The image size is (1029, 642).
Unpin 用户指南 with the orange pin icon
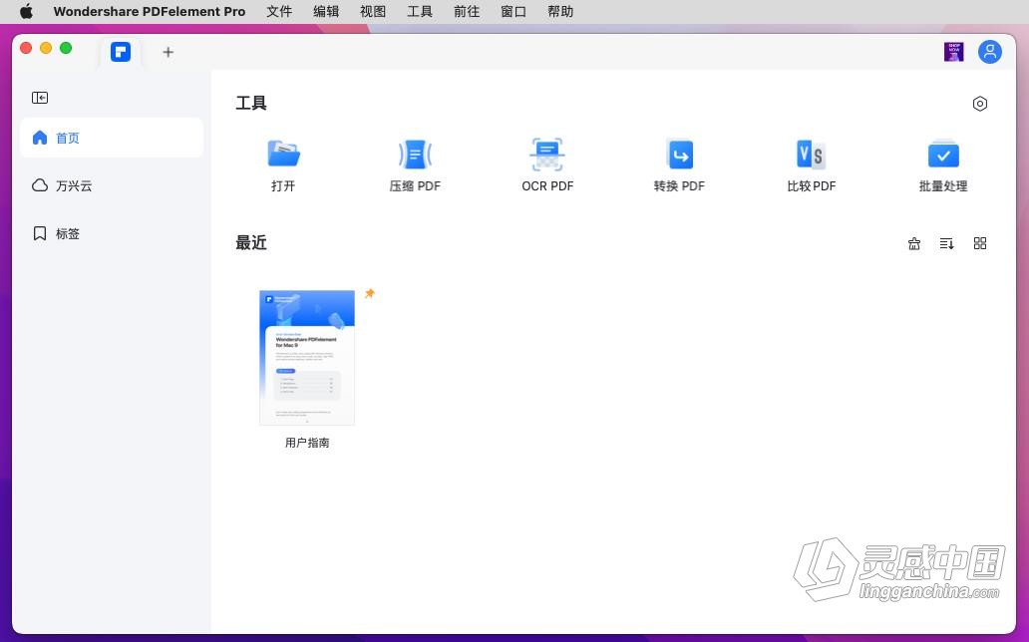(x=370, y=293)
